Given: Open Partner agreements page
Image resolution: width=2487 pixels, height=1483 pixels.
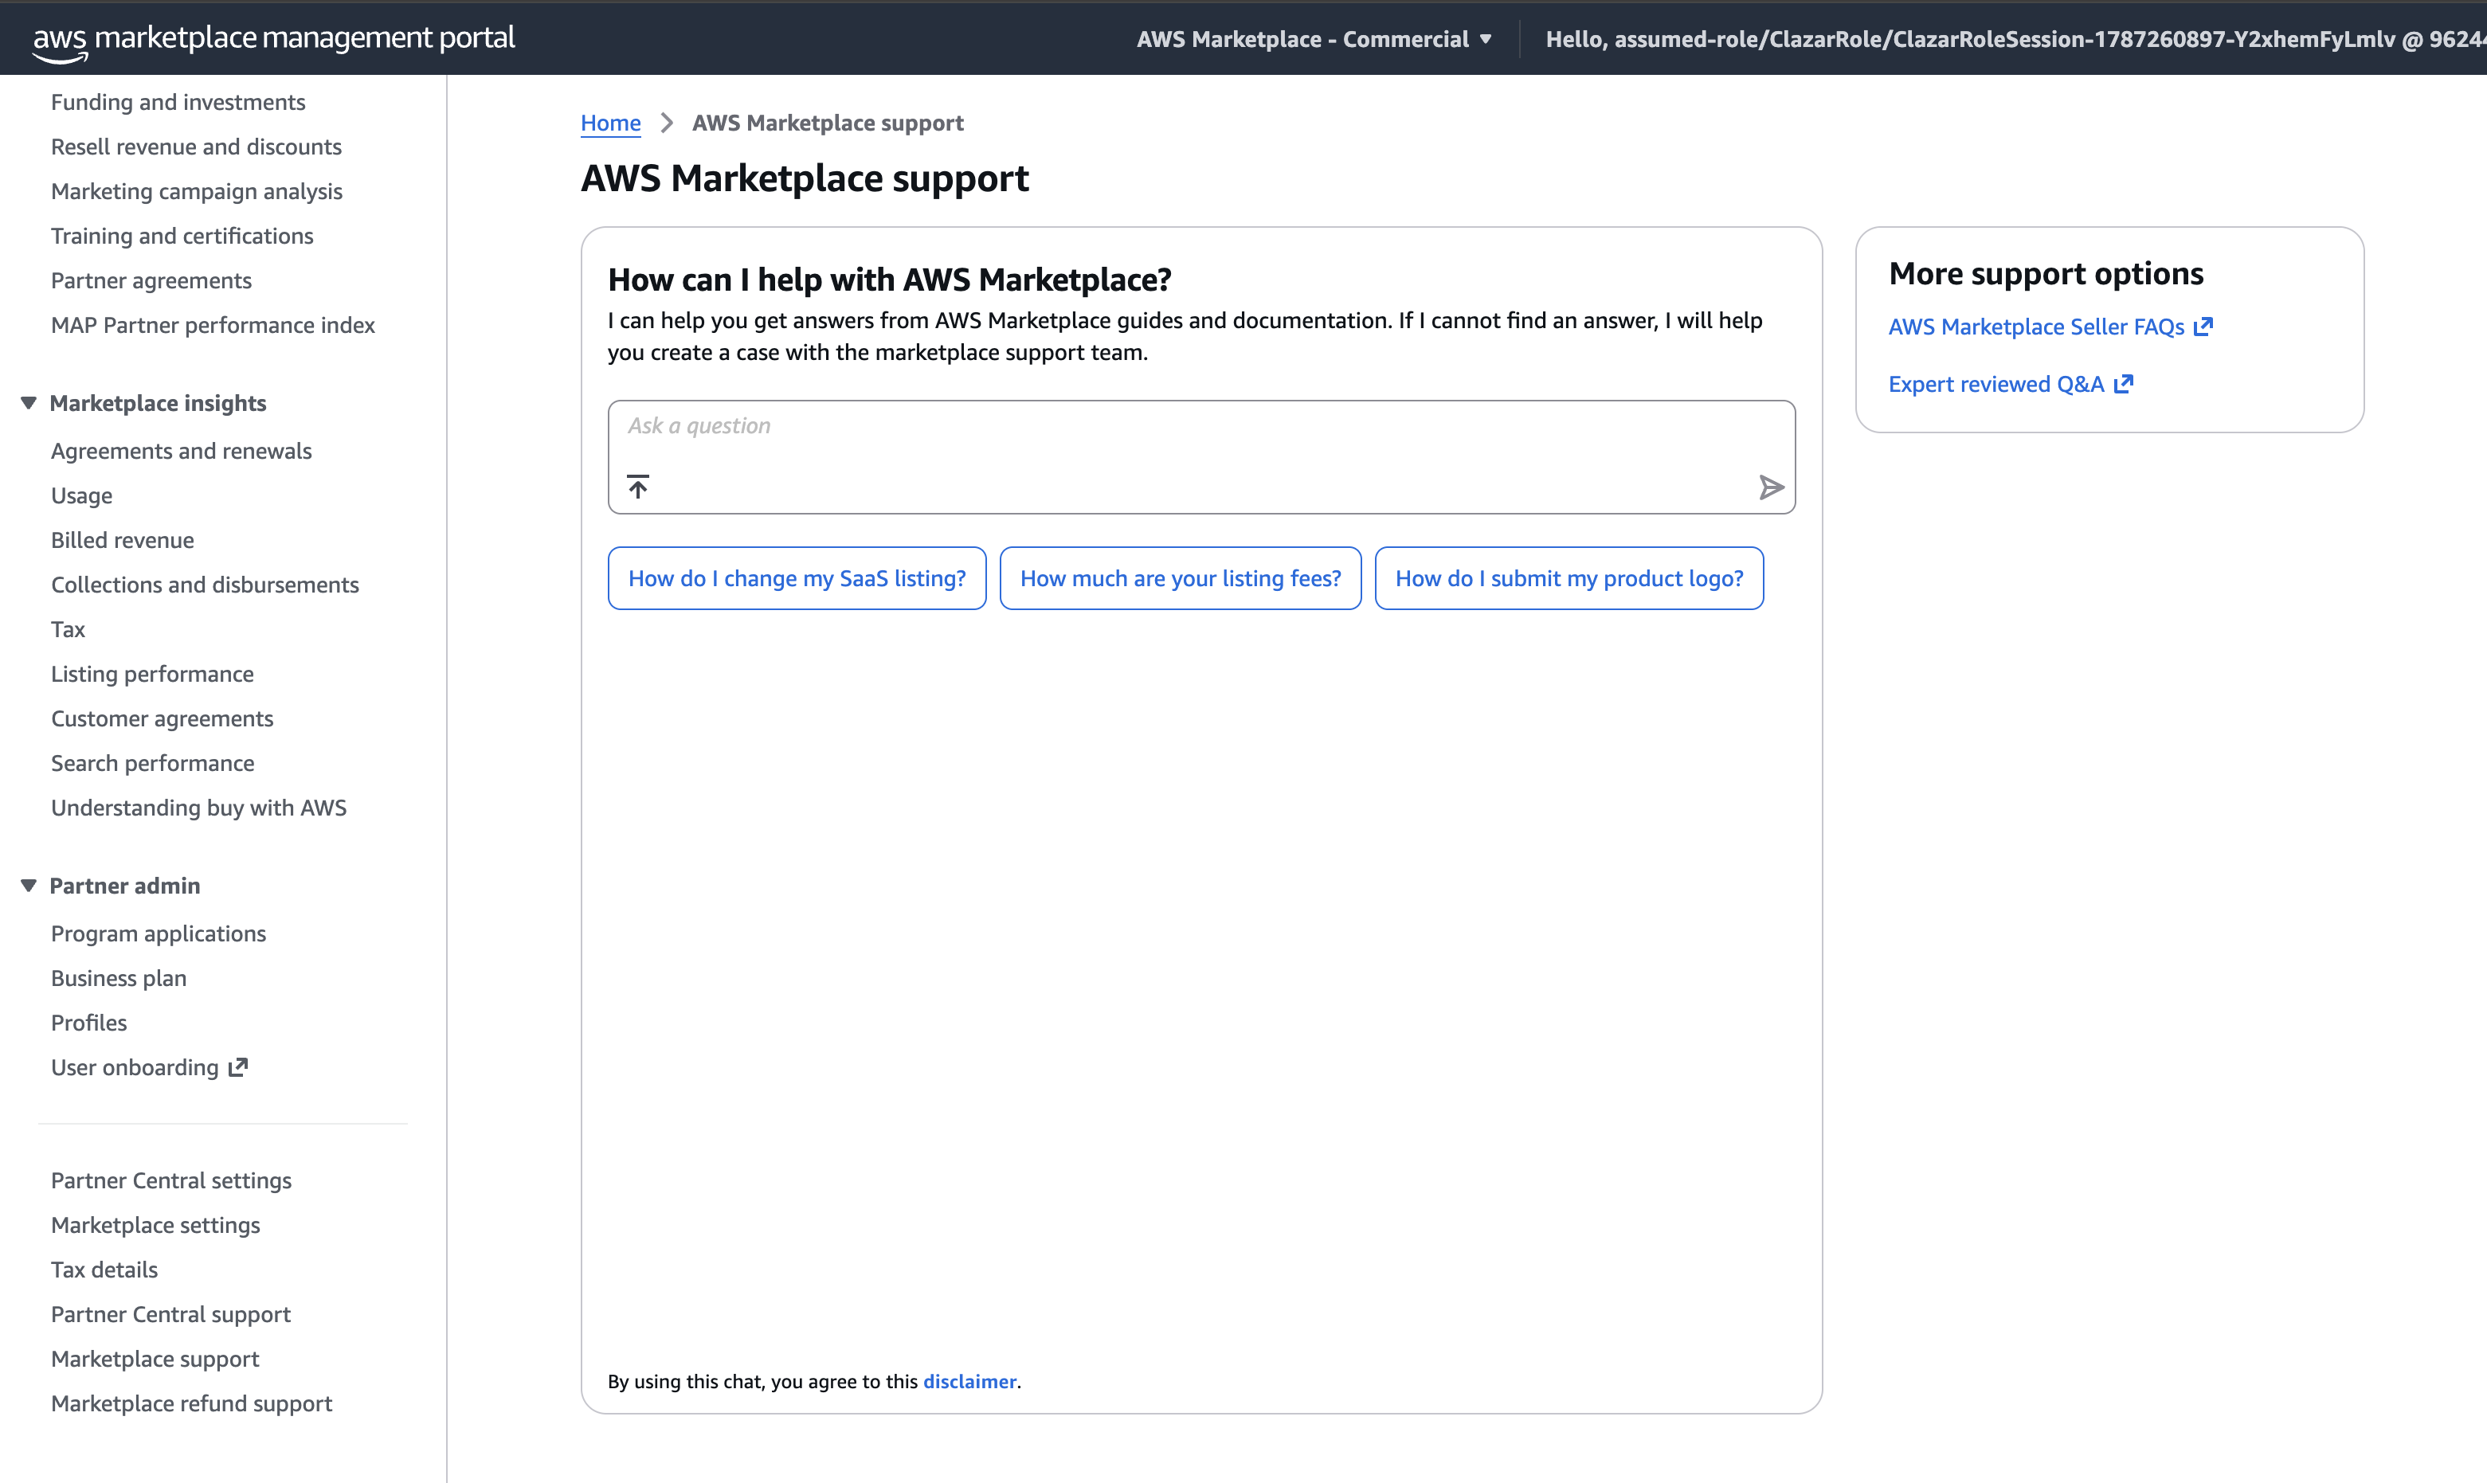Looking at the screenshot, I should coord(151,281).
